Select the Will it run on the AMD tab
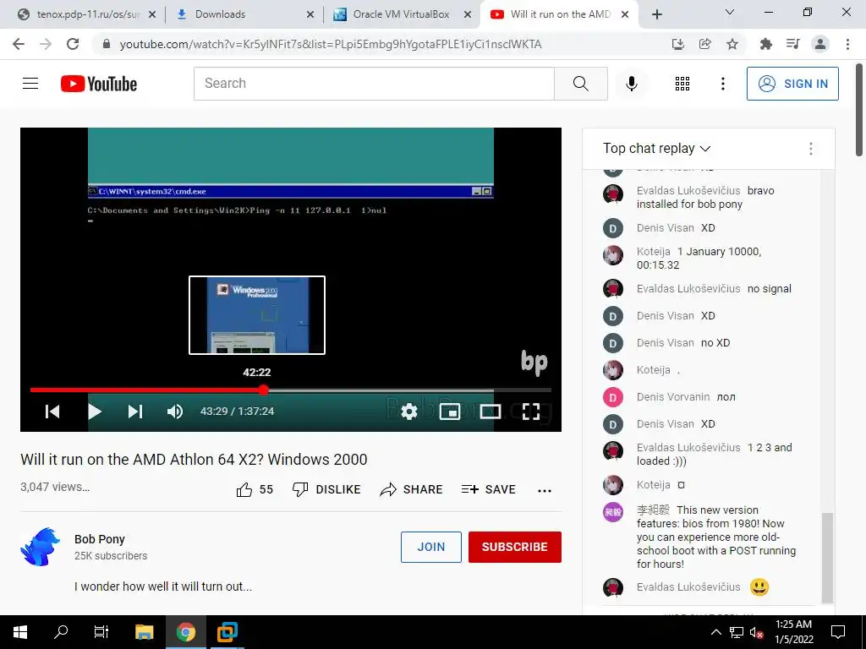The width and height of the screenshot is (866, 649). coord(561,14)
